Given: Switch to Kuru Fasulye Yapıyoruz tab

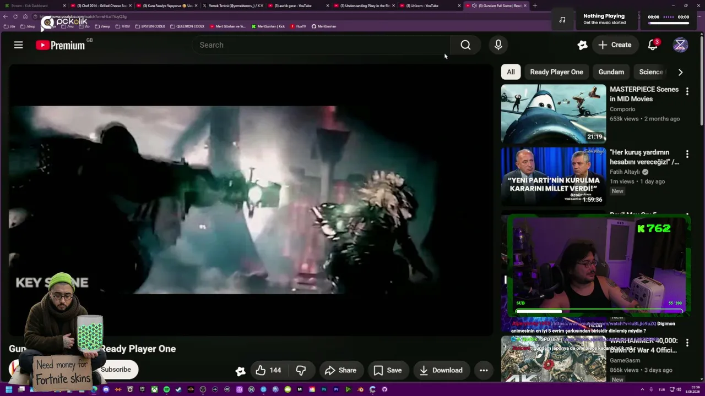Looking at the screenshot, I should [168, 5].
